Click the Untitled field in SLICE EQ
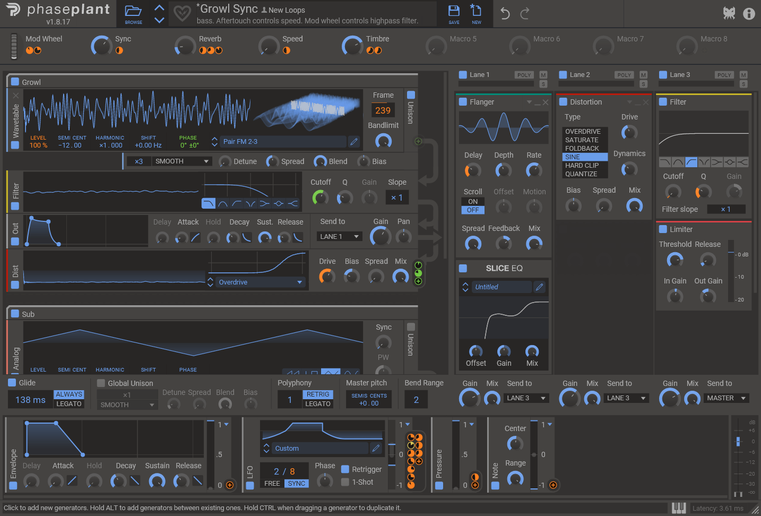 501,287
